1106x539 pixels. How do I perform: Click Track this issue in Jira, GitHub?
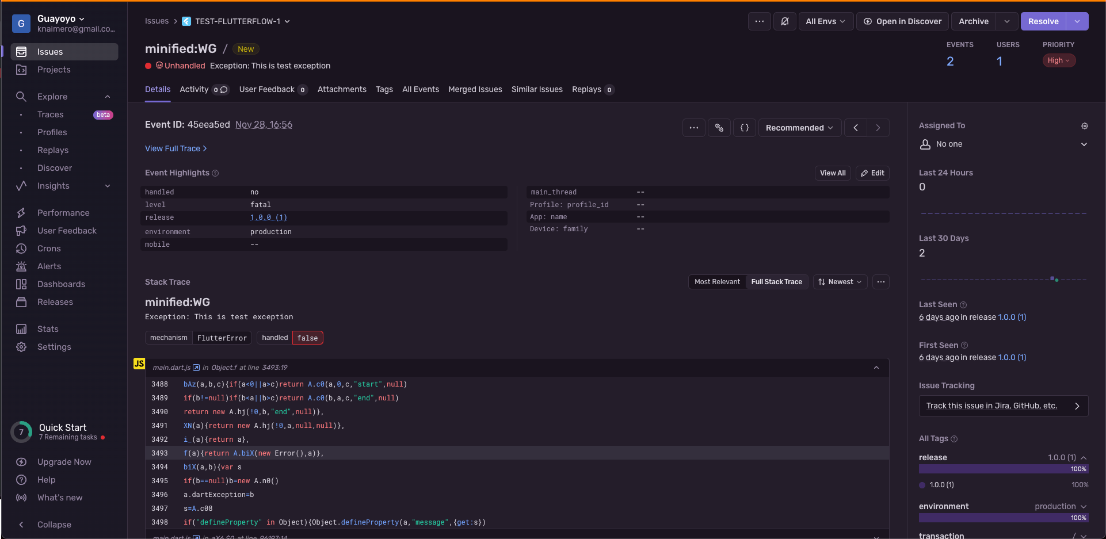coord(1002,406)
